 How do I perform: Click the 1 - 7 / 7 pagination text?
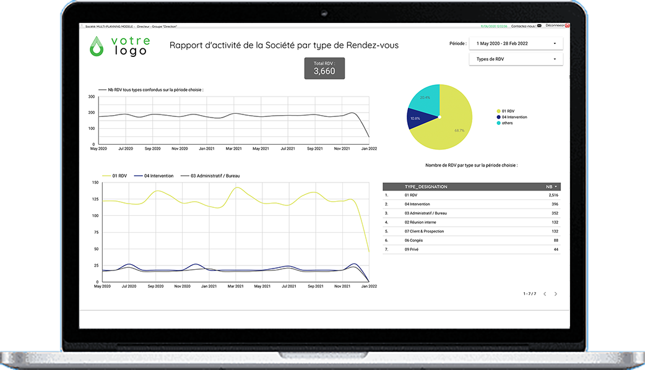tap(530, 294)
